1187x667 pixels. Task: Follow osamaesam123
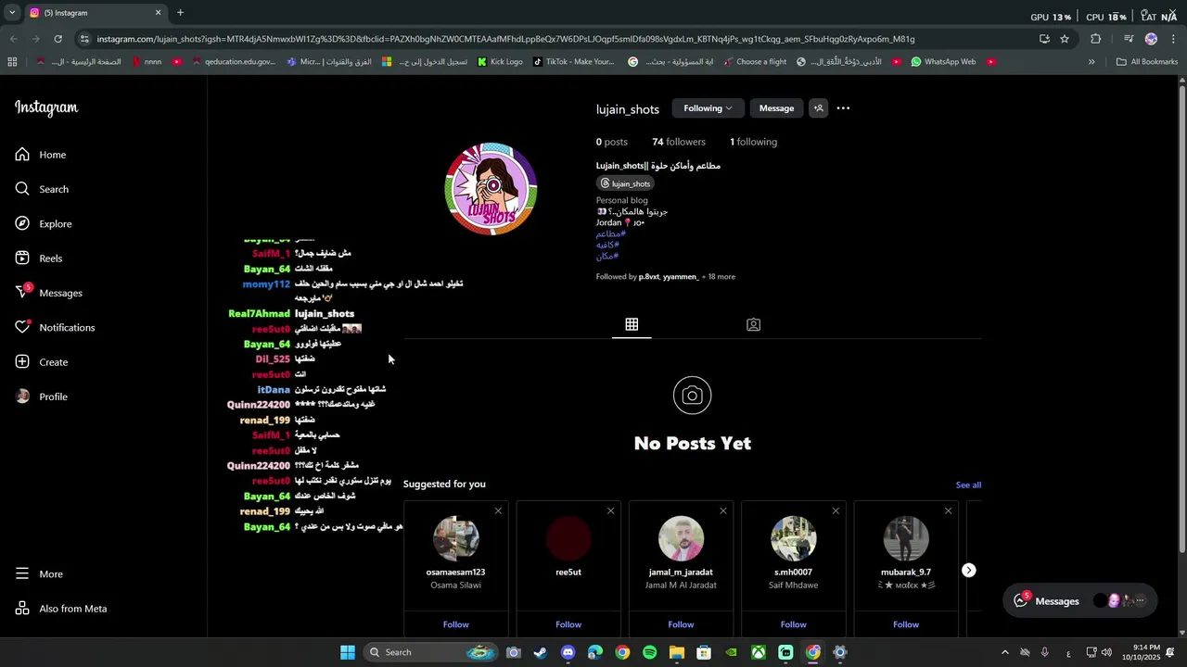[x=455, y=624]
